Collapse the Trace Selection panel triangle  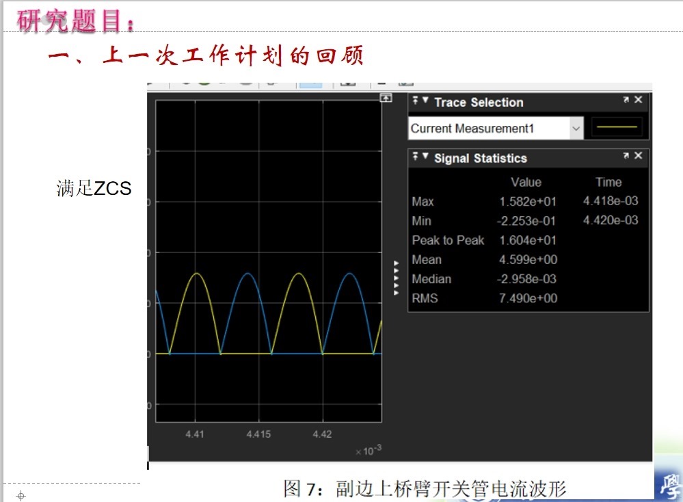[425, 101]
